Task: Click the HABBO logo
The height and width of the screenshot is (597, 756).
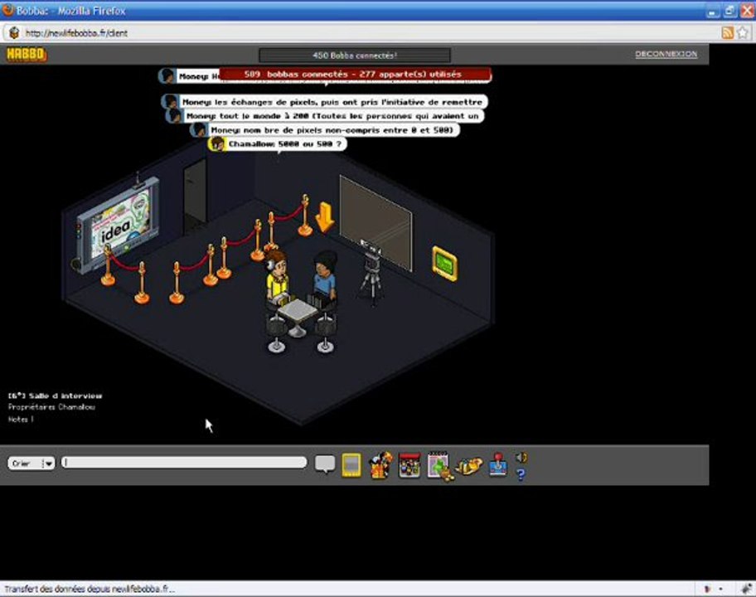Action: [27, 54]
